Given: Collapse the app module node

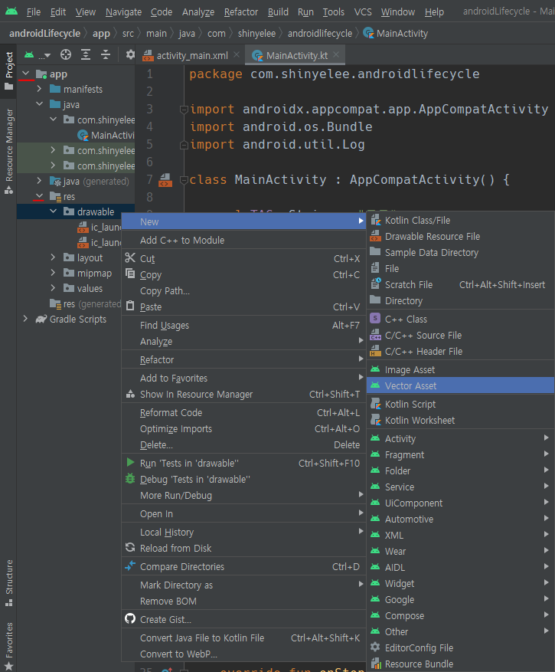Looking at the screenshot, I should click(26, 74).
